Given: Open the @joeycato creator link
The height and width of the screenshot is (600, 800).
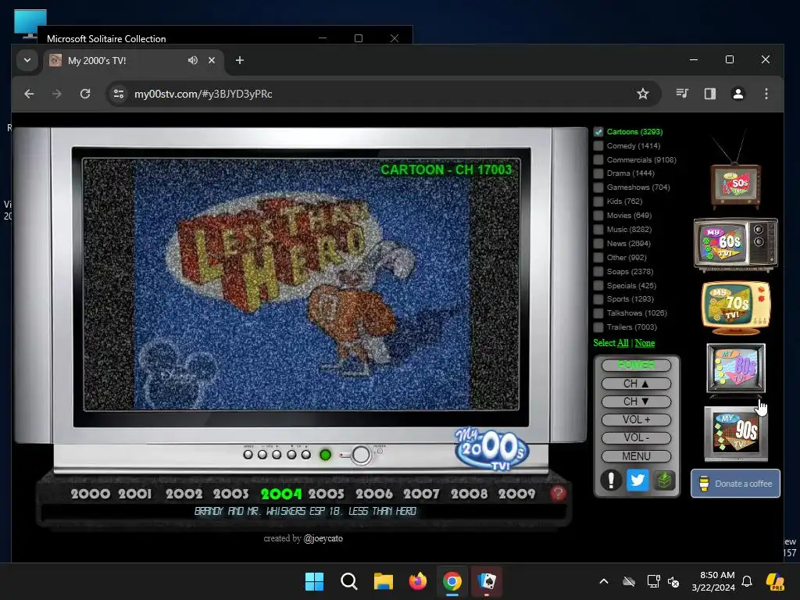Looking at the screenshot, I should coord(323,538).
